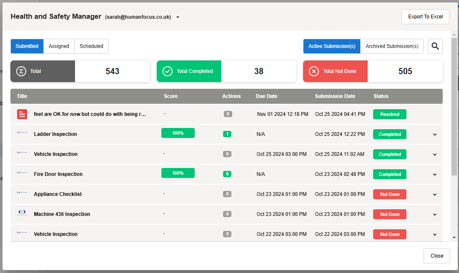
Task: Click the Ladder Inspection actions badge
Action: [227, 134]
